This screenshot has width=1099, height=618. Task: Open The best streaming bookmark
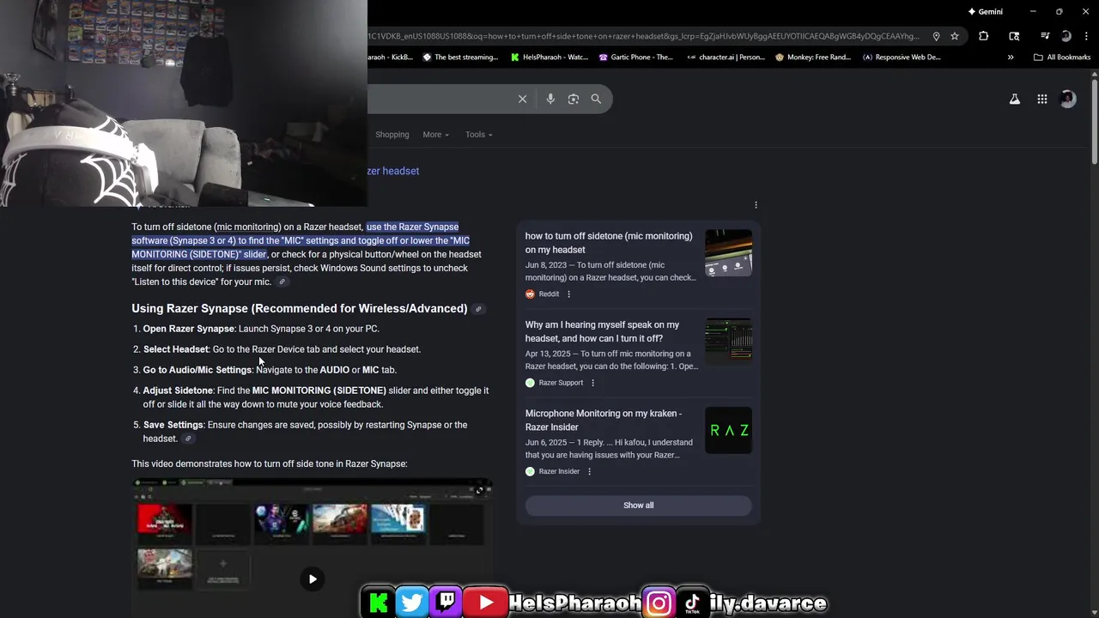tap(460, 58)
